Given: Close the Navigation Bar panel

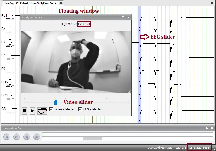Looking at the screenshot, I should [x=212, y=128].
